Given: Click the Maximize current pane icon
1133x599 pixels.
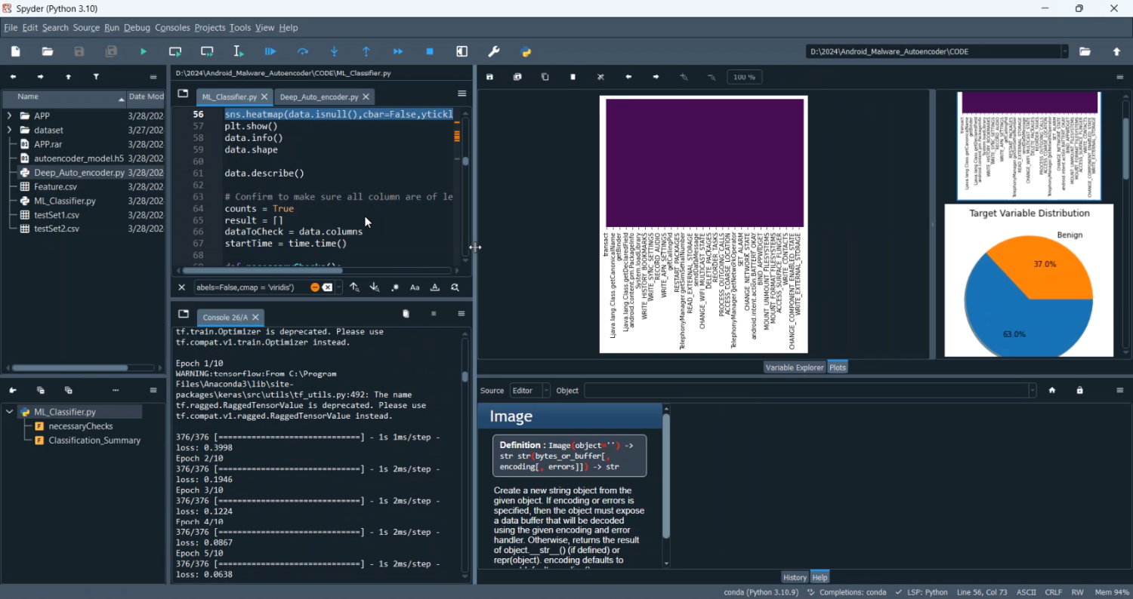Looking at the screenshot, I should (462, 52).
